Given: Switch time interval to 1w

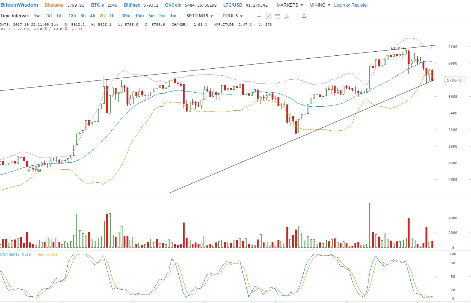Looking at the screenshot, I should click(x=37, y=16).
